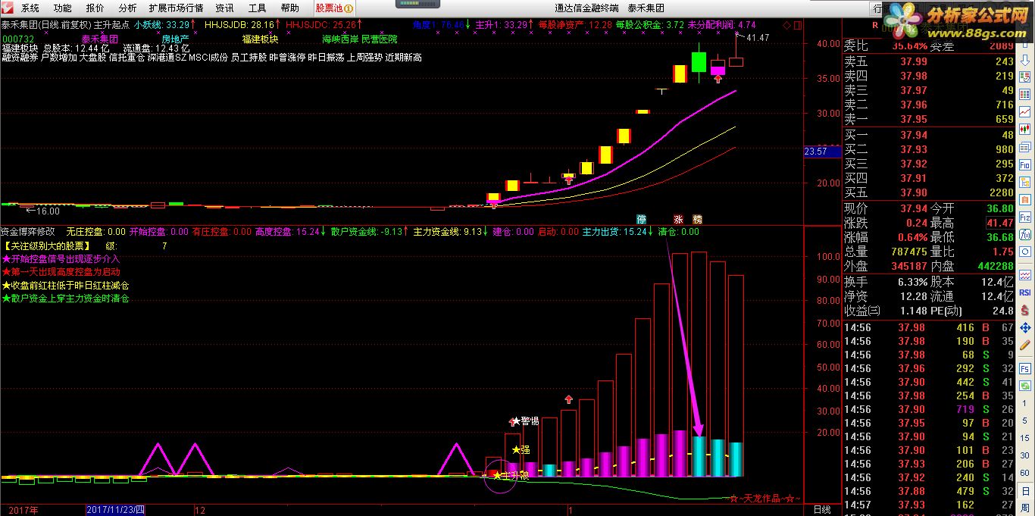Open the f(x) formula manager icon
Image resolution: width=1035 pixels, height=516 pixels.
[1025, 234]
